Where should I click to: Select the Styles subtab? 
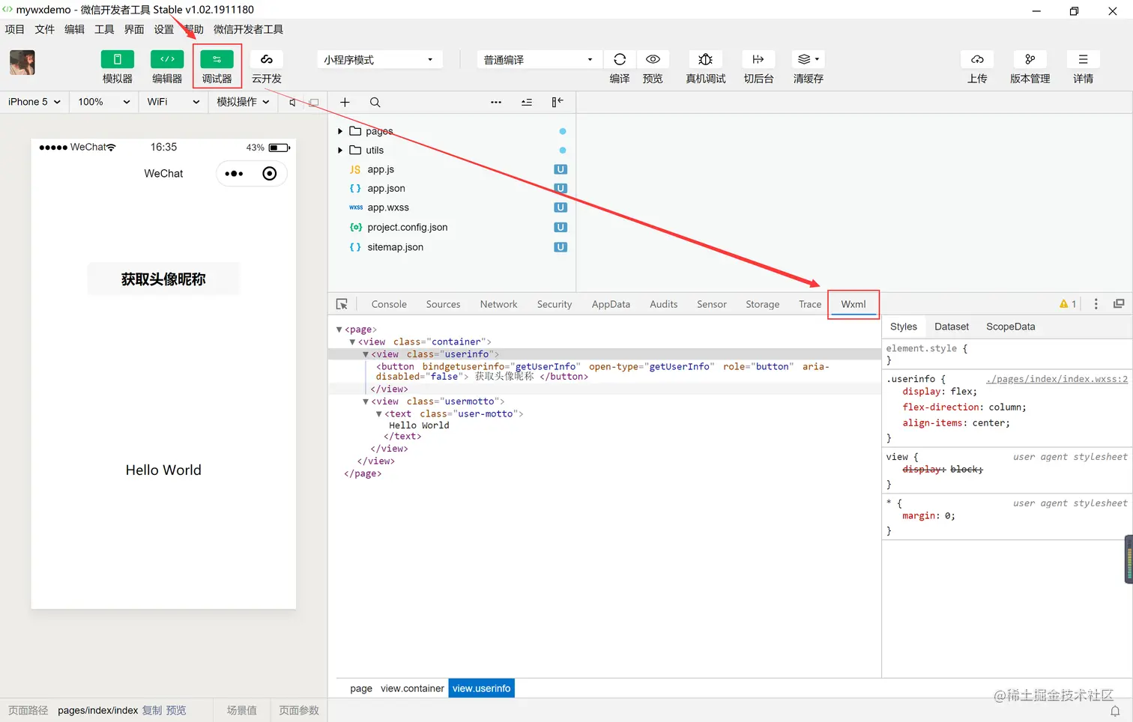point(903,327)
